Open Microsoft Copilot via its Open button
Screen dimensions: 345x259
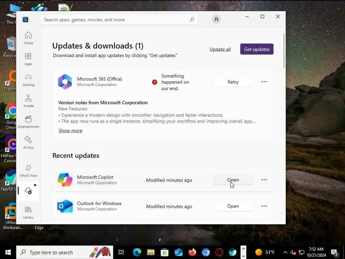point(233,180)
